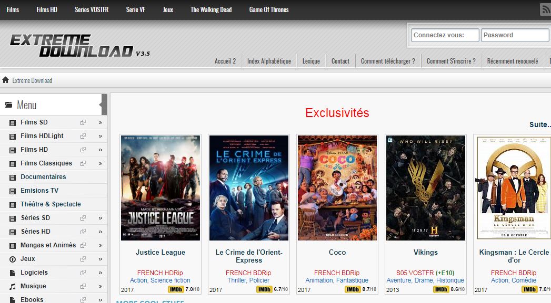Expand the Séries SD submenu arrow
This screenshot has width=551, height=303.
pos(101,218)
